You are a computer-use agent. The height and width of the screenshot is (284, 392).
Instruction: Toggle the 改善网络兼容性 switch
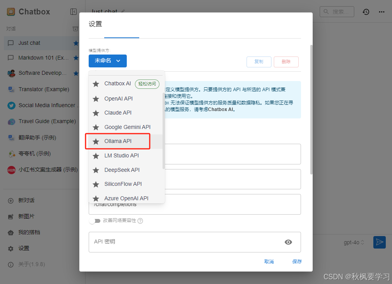(95, 221)
